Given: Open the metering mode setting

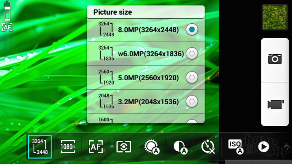Looking at the screenshot, I should [x=124, y=147].
